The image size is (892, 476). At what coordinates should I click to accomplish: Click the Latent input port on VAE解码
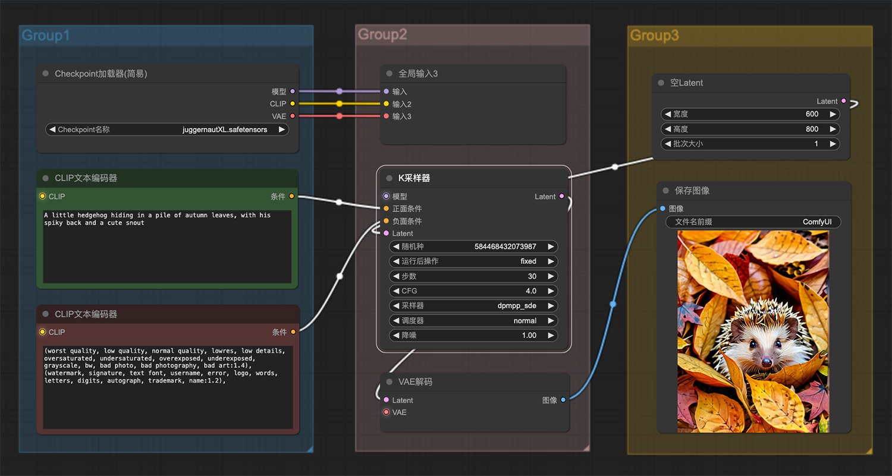[x=387, y=400]
